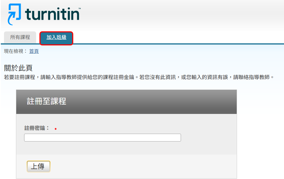Screen dimensions: 284x179
Task: Select the 關於此頁 heading text
Action: (18, 68)
